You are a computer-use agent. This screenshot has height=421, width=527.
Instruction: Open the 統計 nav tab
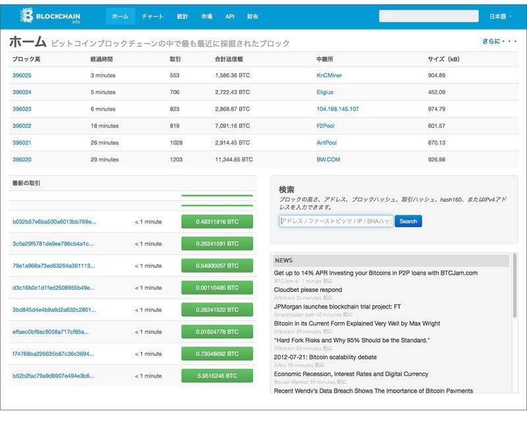point(182,16)
